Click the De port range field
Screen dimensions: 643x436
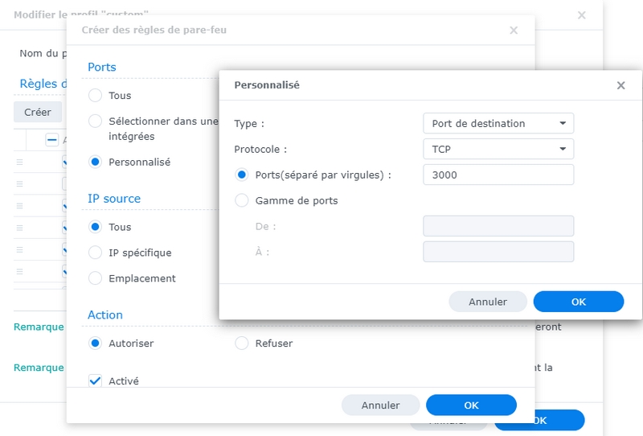coord(498,226)
